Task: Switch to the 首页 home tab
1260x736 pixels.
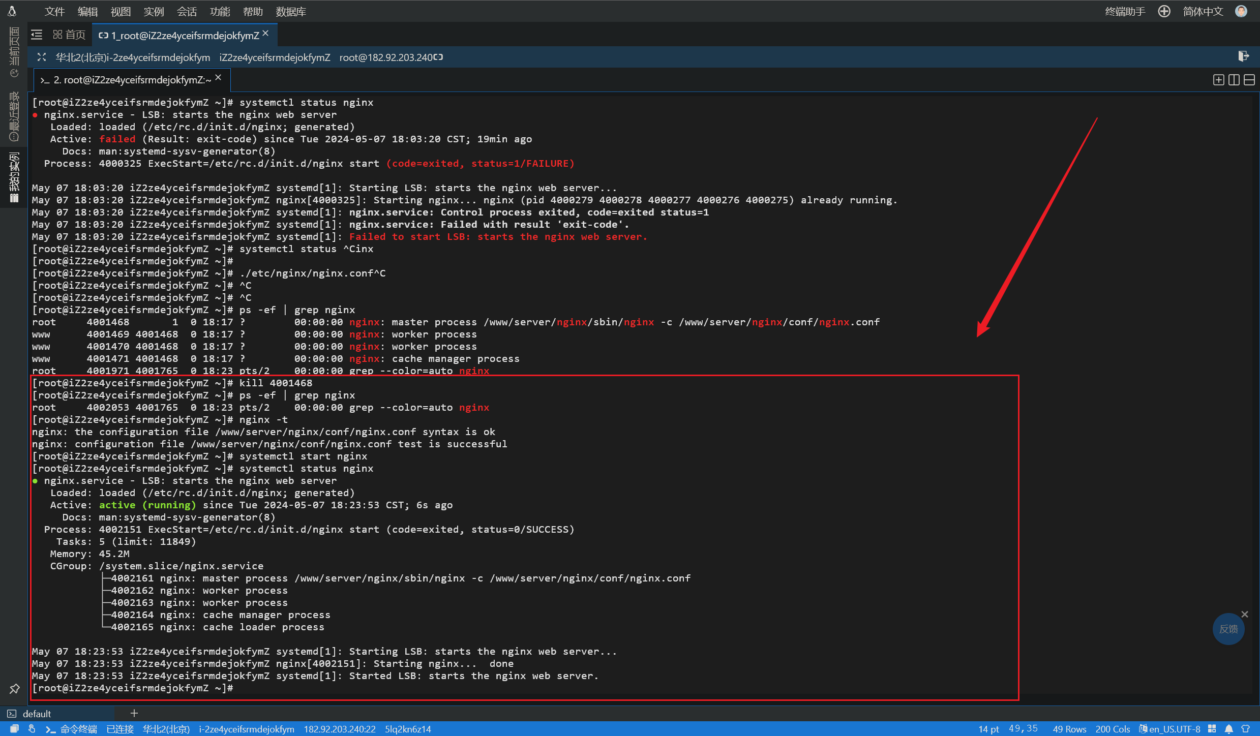Action: tap(69, 35)
